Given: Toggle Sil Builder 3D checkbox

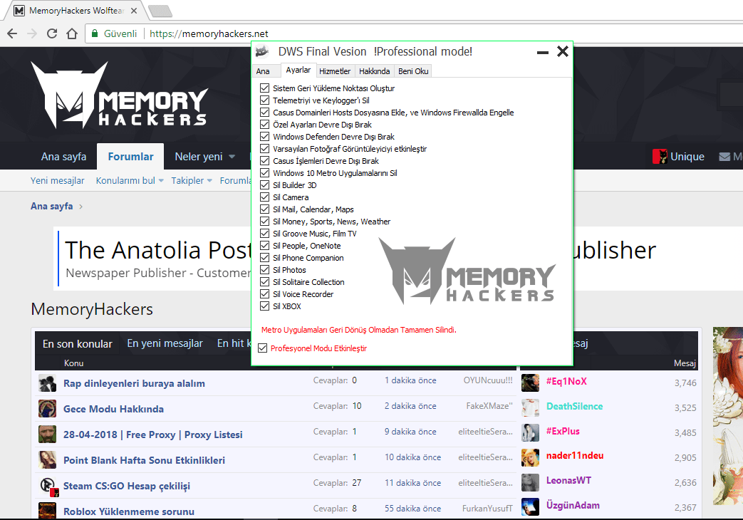Looking at the screenshot, I should click(x=264, y=185).
